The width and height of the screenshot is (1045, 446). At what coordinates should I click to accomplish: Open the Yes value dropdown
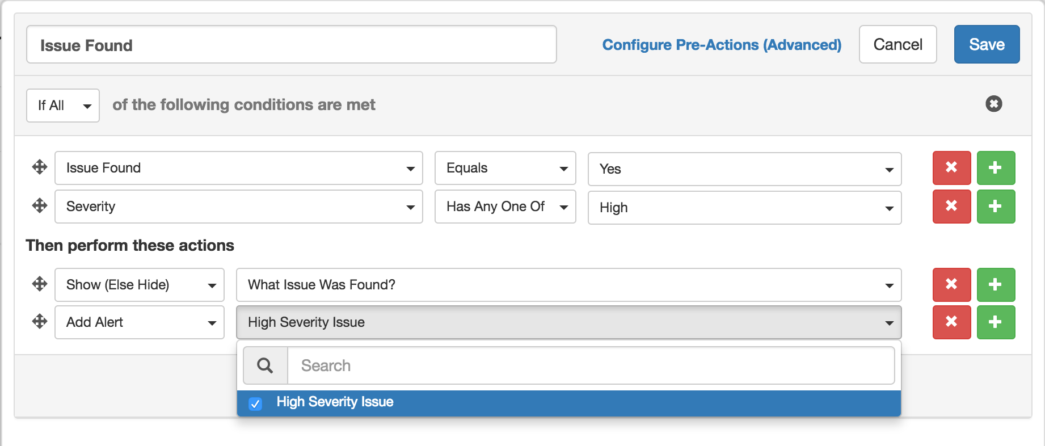[x=744, y=169]
